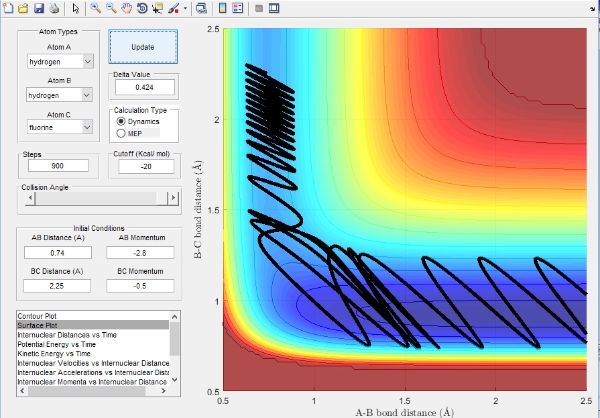The width and height of the screenshot is (600, 418).
Task: Enable the Rotate 3D tool
Action: [142, 8]
